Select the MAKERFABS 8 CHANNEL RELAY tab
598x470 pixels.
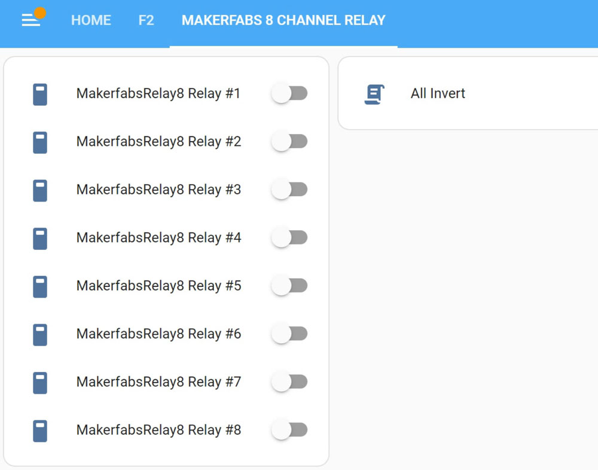(x=283, y=20)
